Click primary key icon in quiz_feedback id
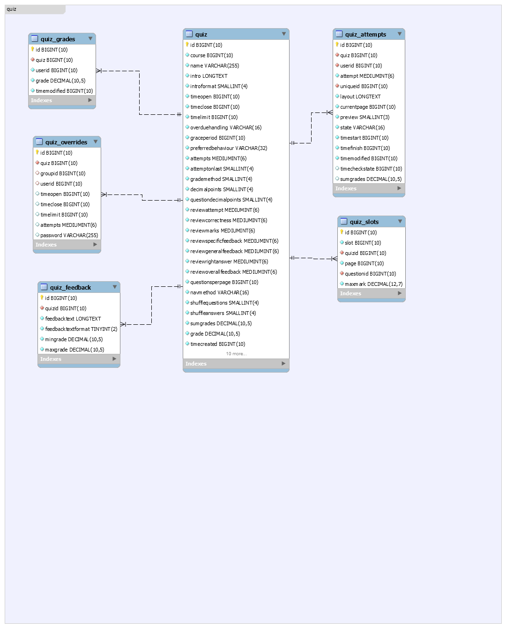The width and height of the screenshot is (506, 628). 42,298
